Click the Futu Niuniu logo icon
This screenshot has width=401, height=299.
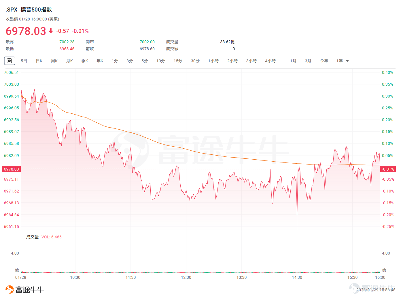(x=10, y=289)
